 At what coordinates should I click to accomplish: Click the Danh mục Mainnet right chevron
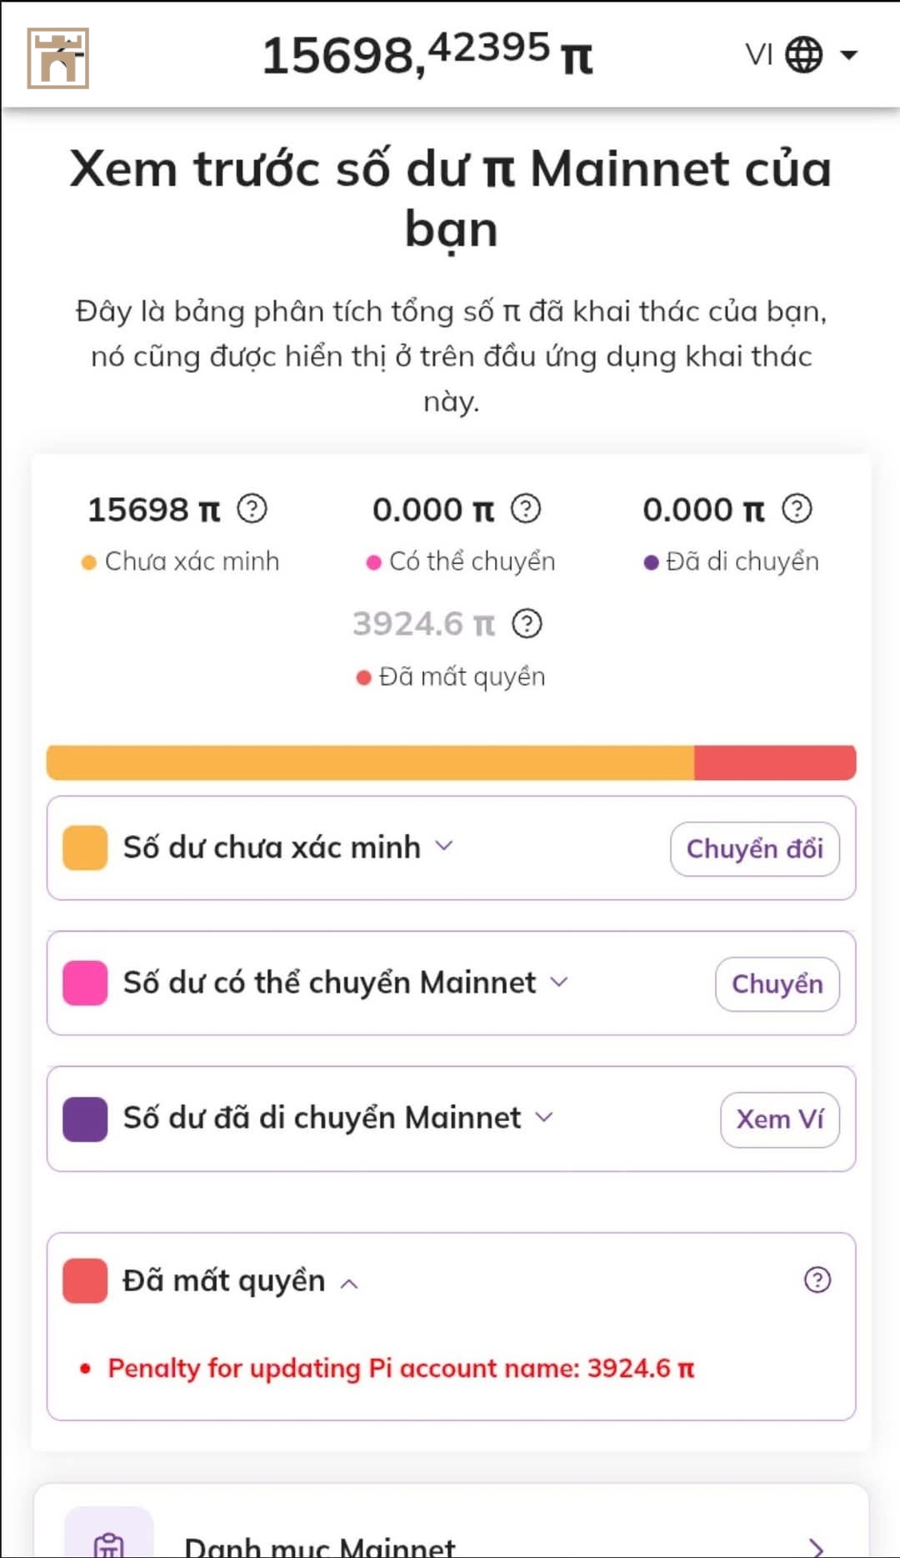click(x=817, y=1547)
